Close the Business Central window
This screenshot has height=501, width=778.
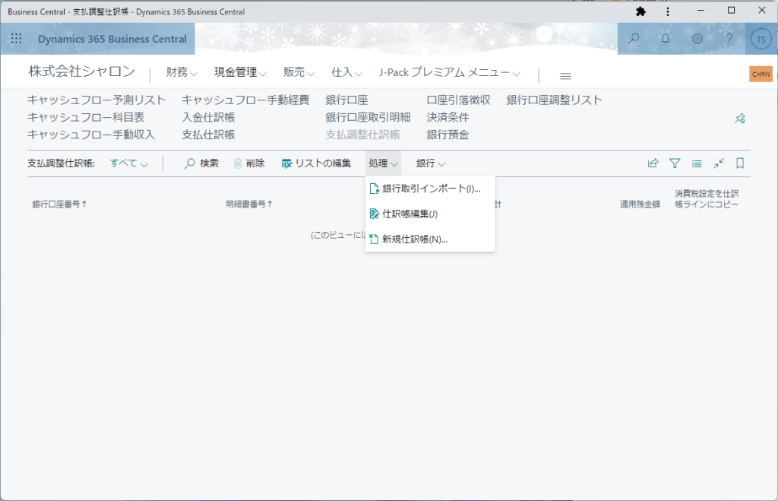(762, 11)
